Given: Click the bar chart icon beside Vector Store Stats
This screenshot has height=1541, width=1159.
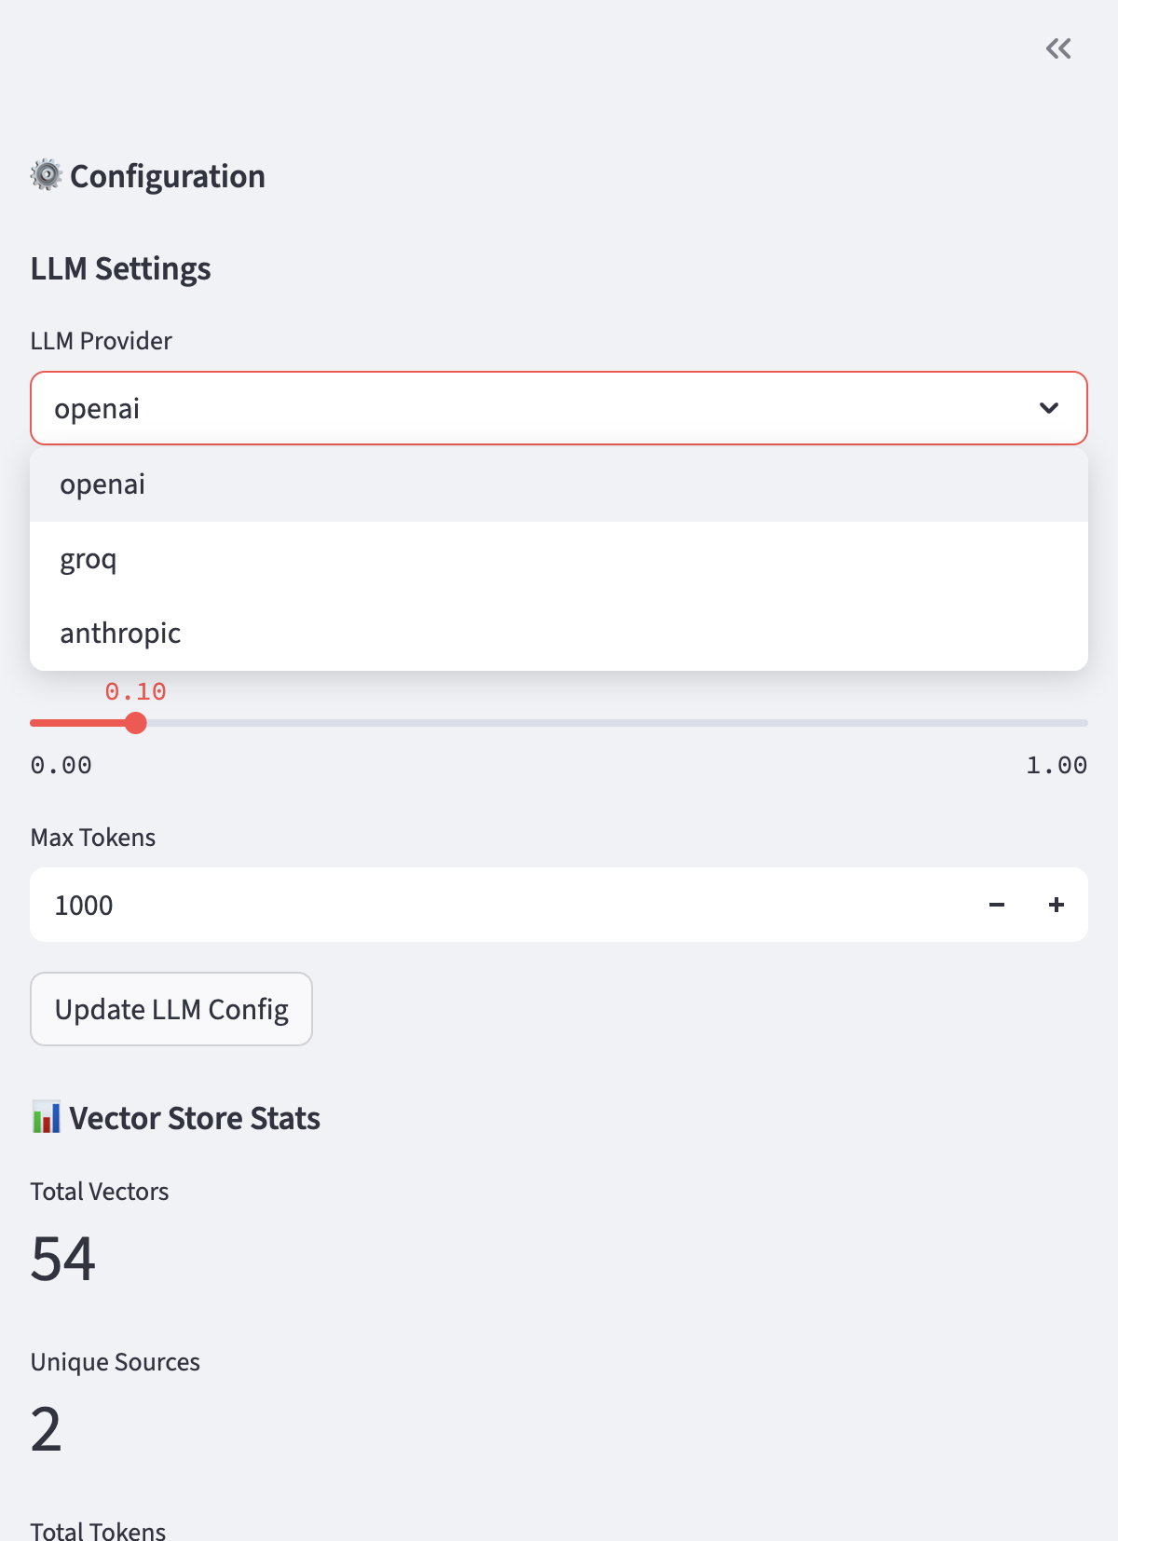Looking at the screenshot, I should [x=46, y=1117].
